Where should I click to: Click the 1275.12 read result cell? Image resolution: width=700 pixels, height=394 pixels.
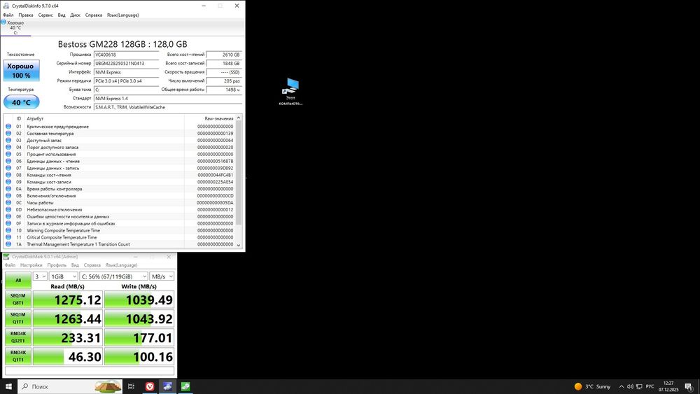coord(68,300)
